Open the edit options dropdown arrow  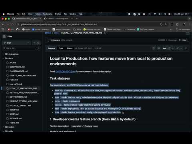[181, 48]
